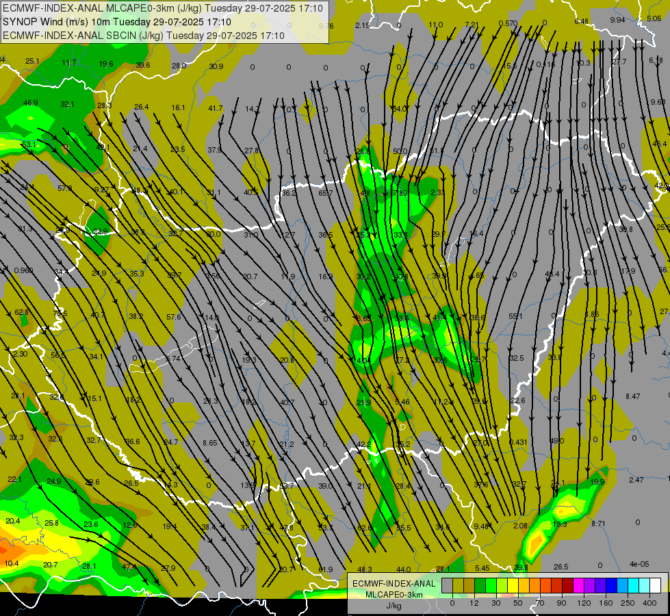
Task: Click the map value 0.570
Action: (508, 23)
